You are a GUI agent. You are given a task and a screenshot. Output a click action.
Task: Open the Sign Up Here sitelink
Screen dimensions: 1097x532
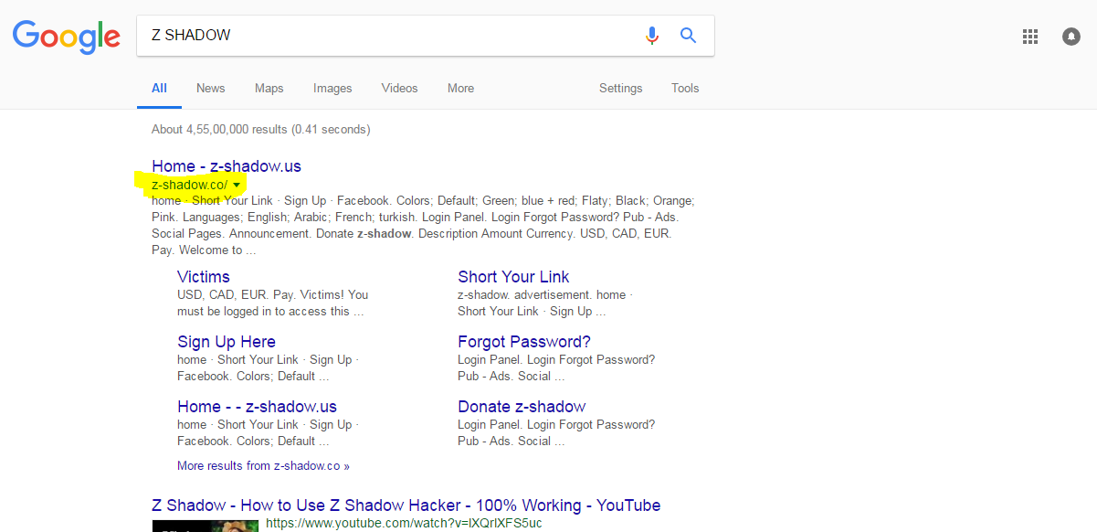pyautogui.click(x=227, y=342)
